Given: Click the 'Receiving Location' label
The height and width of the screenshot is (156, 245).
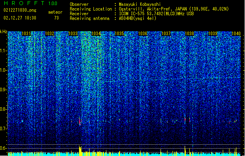Looking at the screenshot, I should click(91, 9).
